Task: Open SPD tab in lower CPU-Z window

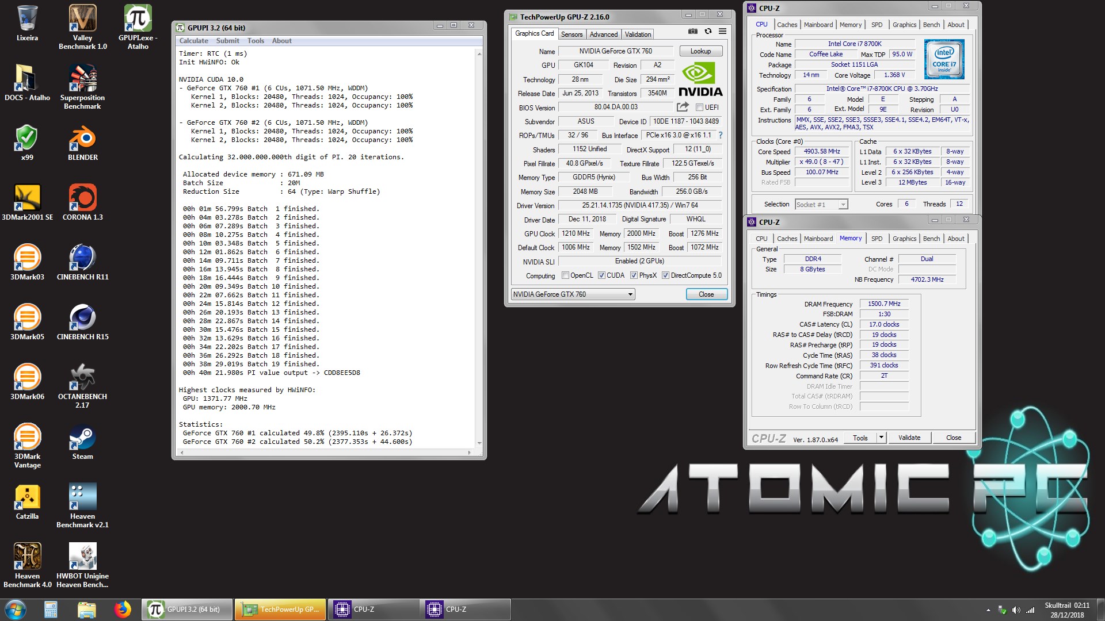Action: click(x=877, y=239)
